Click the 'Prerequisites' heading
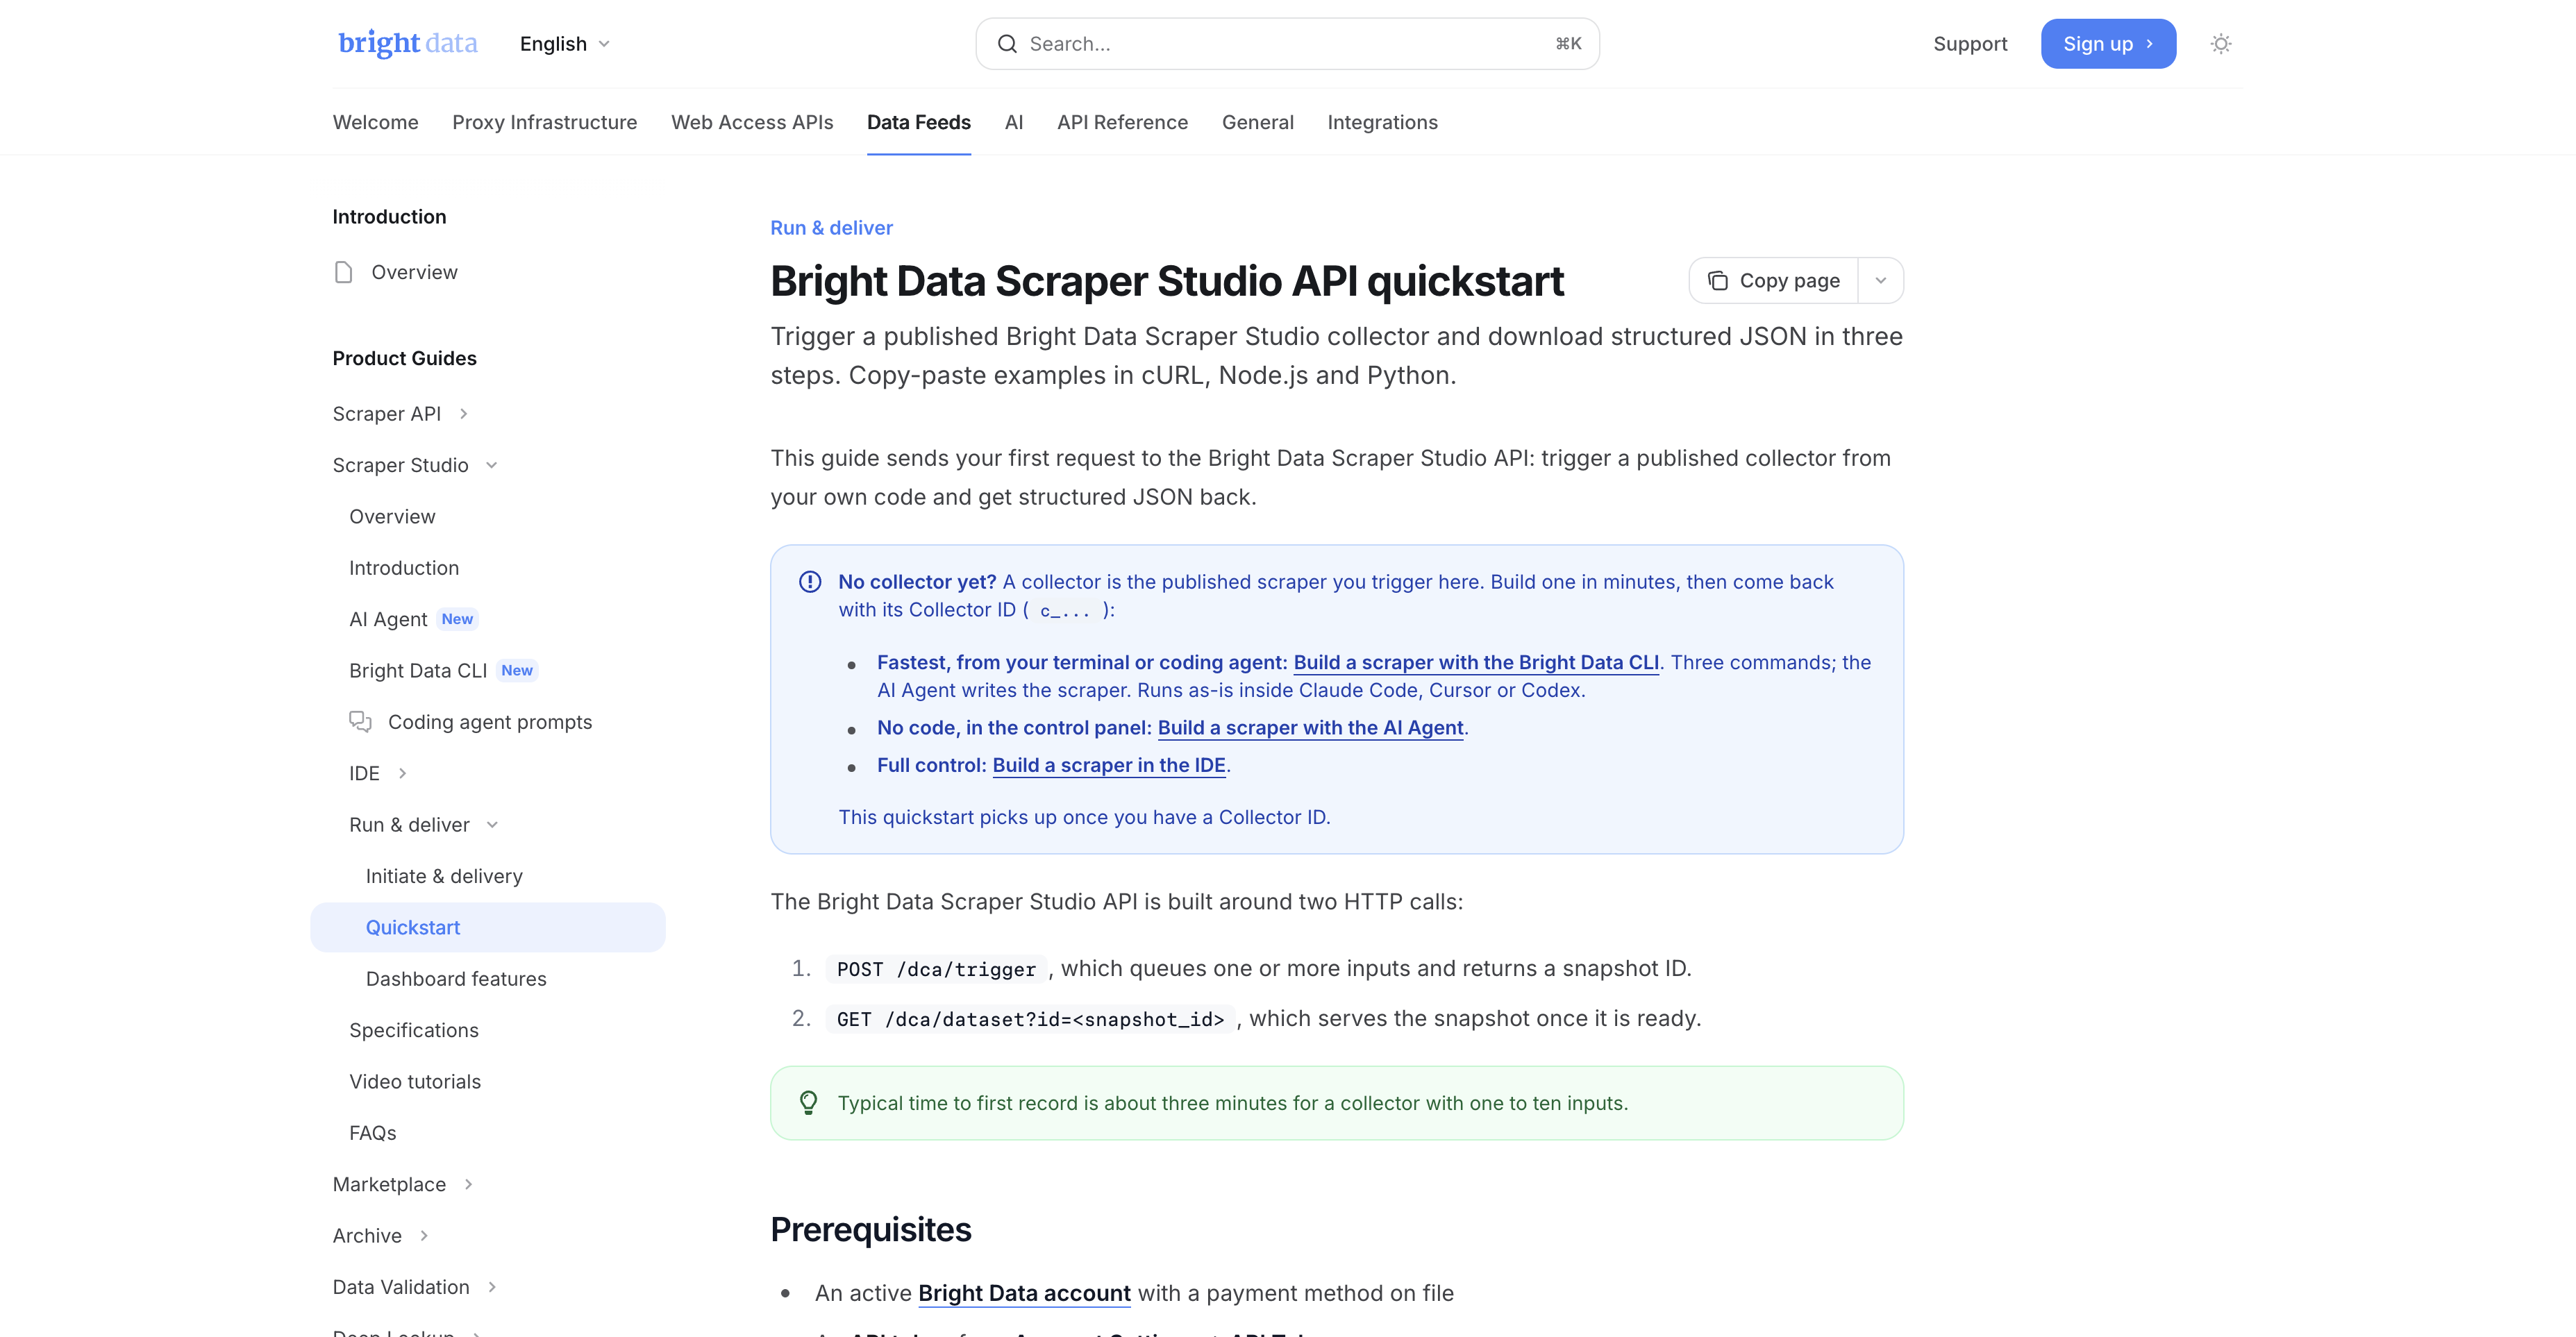 point(870,1229)
